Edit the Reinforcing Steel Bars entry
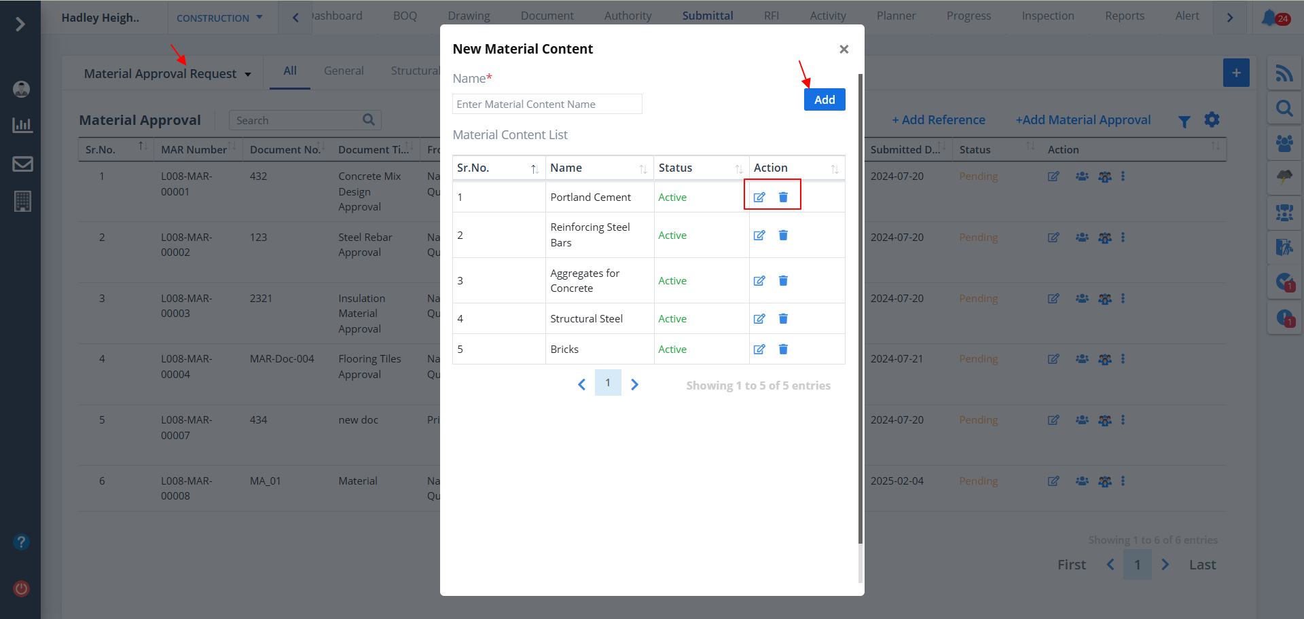The height and width of the screenshot is (619, 1304). pyautogui.click(x=759, y=236)
